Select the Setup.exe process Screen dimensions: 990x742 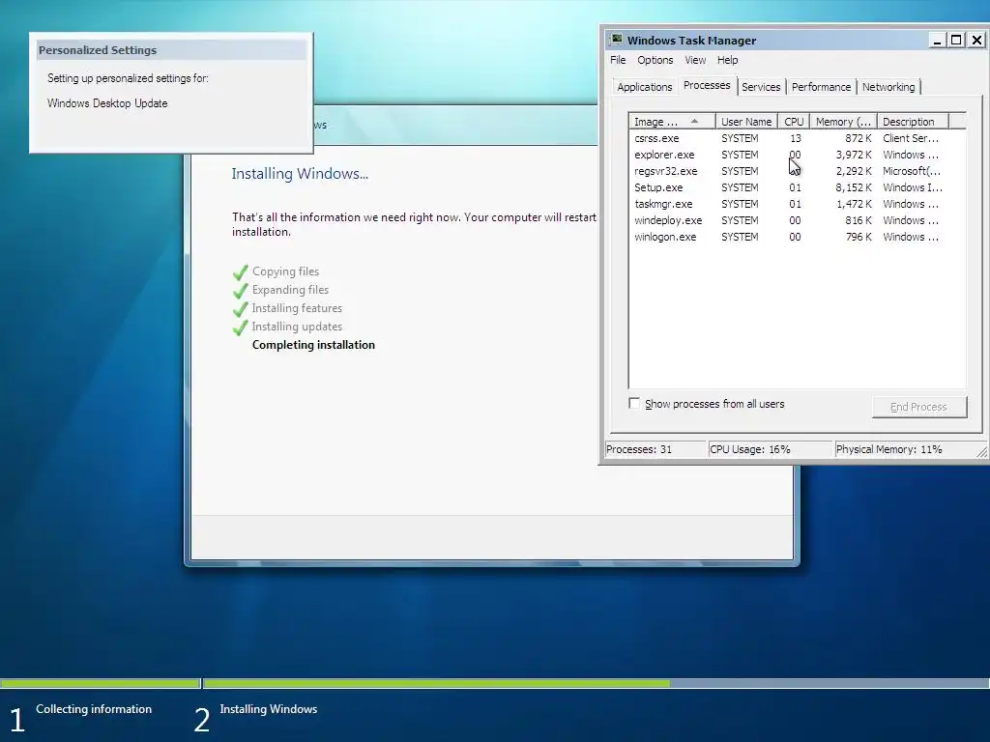pos(797,187)
